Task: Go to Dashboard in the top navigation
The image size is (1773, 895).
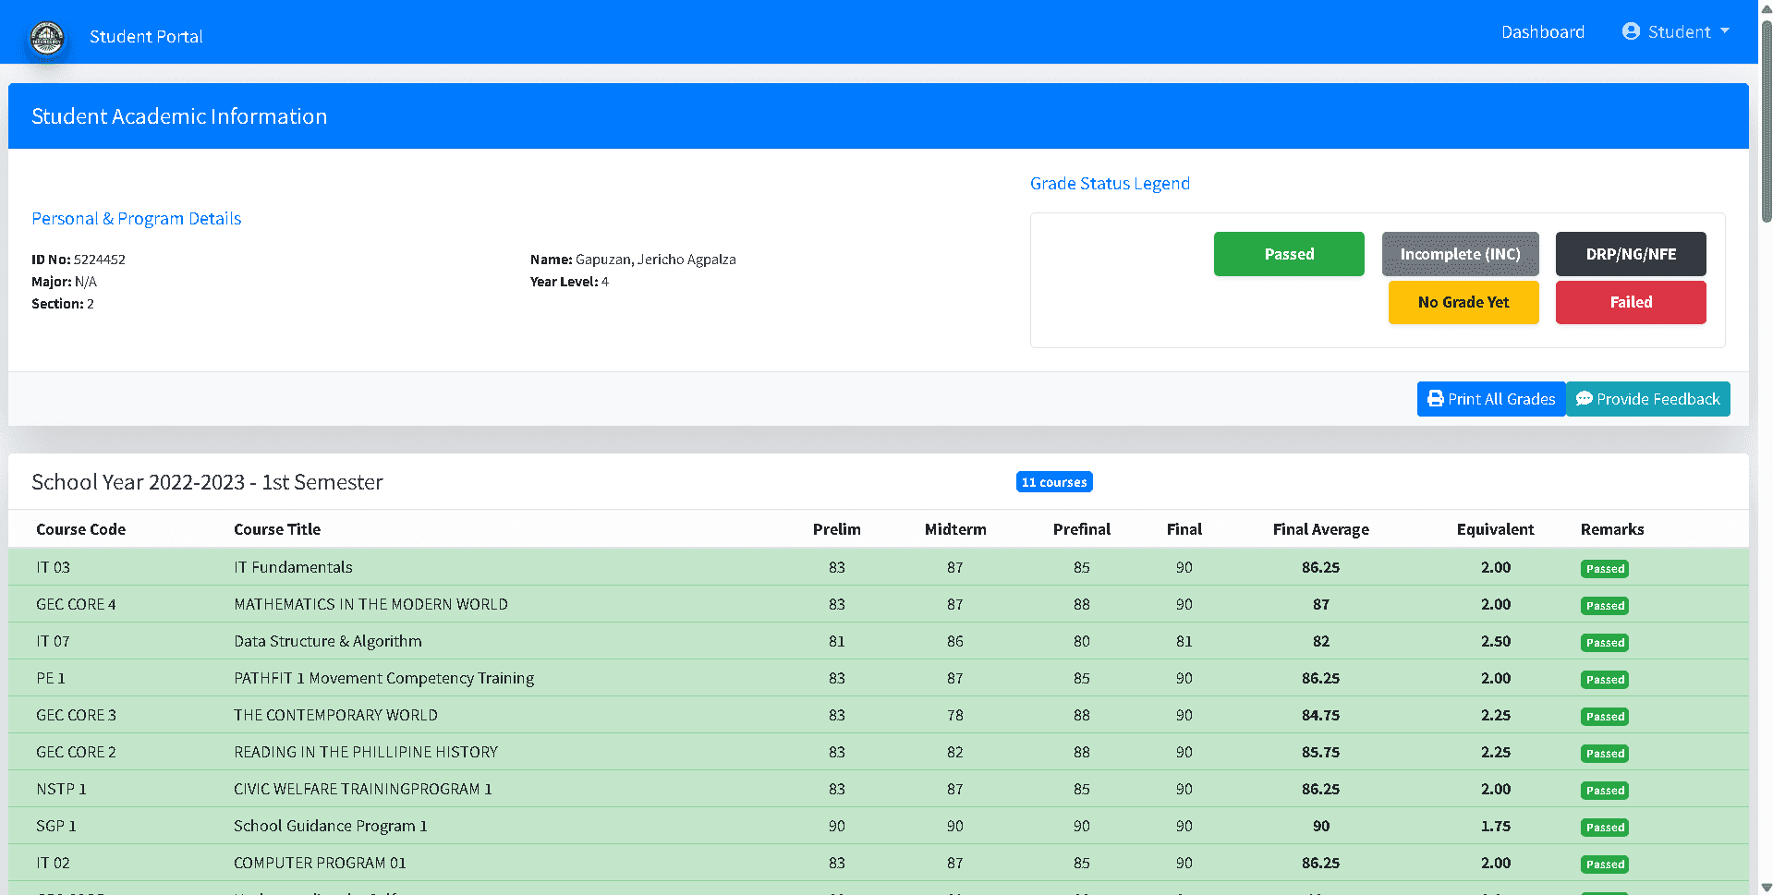Action: coord(1542,31)
